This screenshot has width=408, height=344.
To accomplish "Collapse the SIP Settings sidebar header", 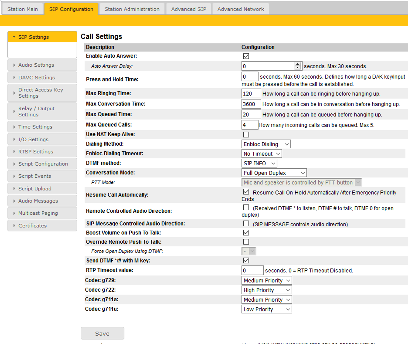I will pos(42,37).
